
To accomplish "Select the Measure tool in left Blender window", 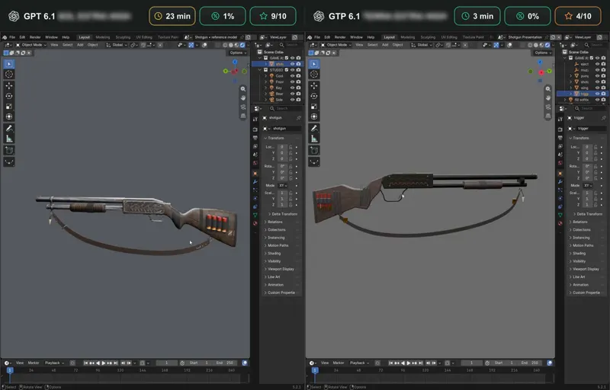I will click(x=9, y=139).
